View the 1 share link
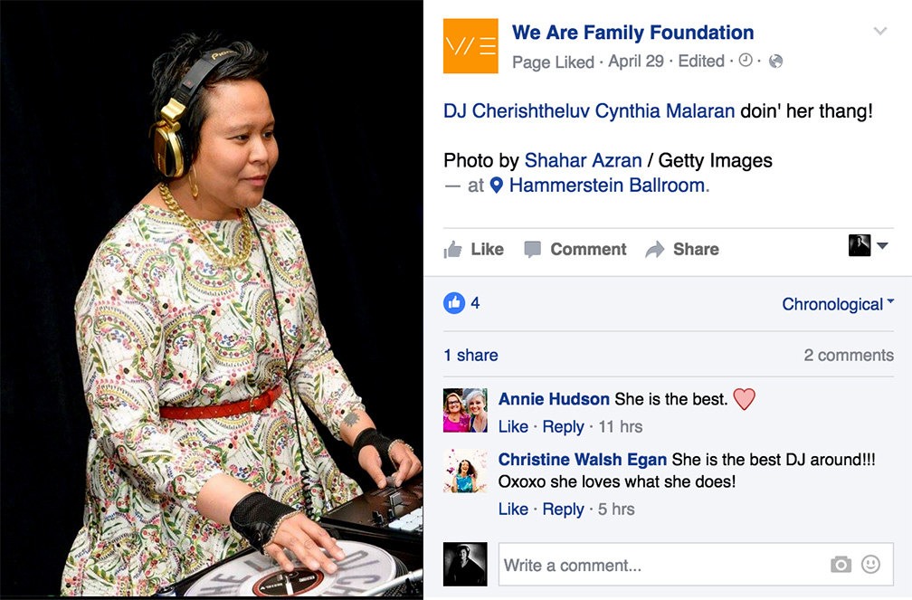 (470, 355)
